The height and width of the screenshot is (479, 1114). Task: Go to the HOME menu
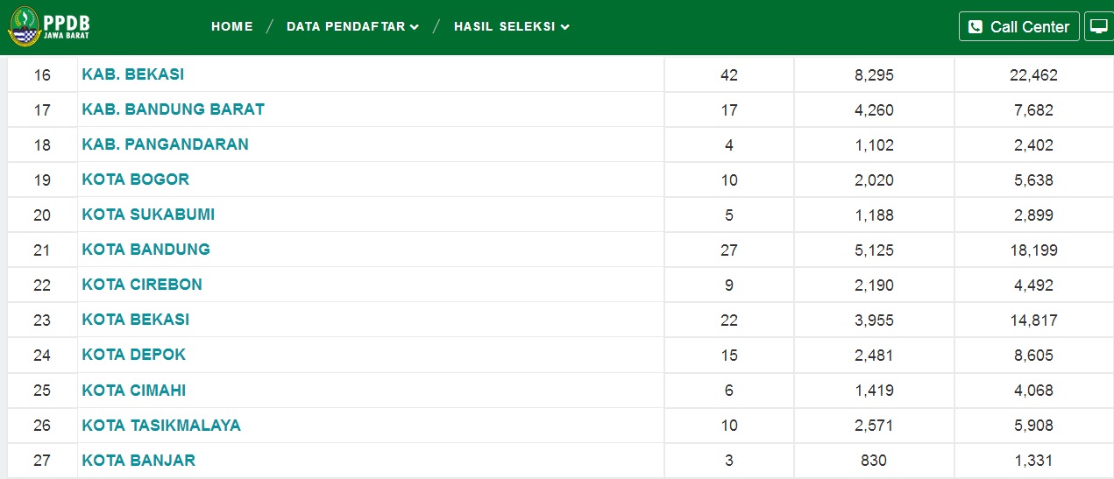(232, 27)
